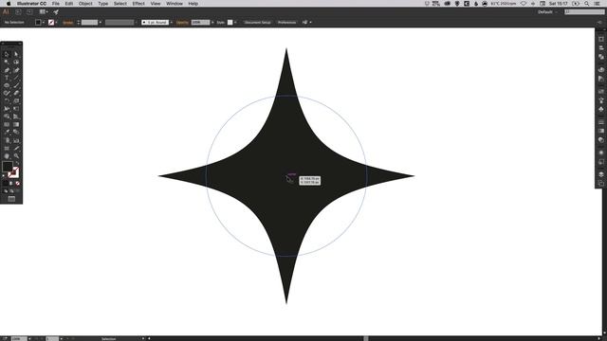
Task: Select the Magic Wand tool
Action: [7, 63]
